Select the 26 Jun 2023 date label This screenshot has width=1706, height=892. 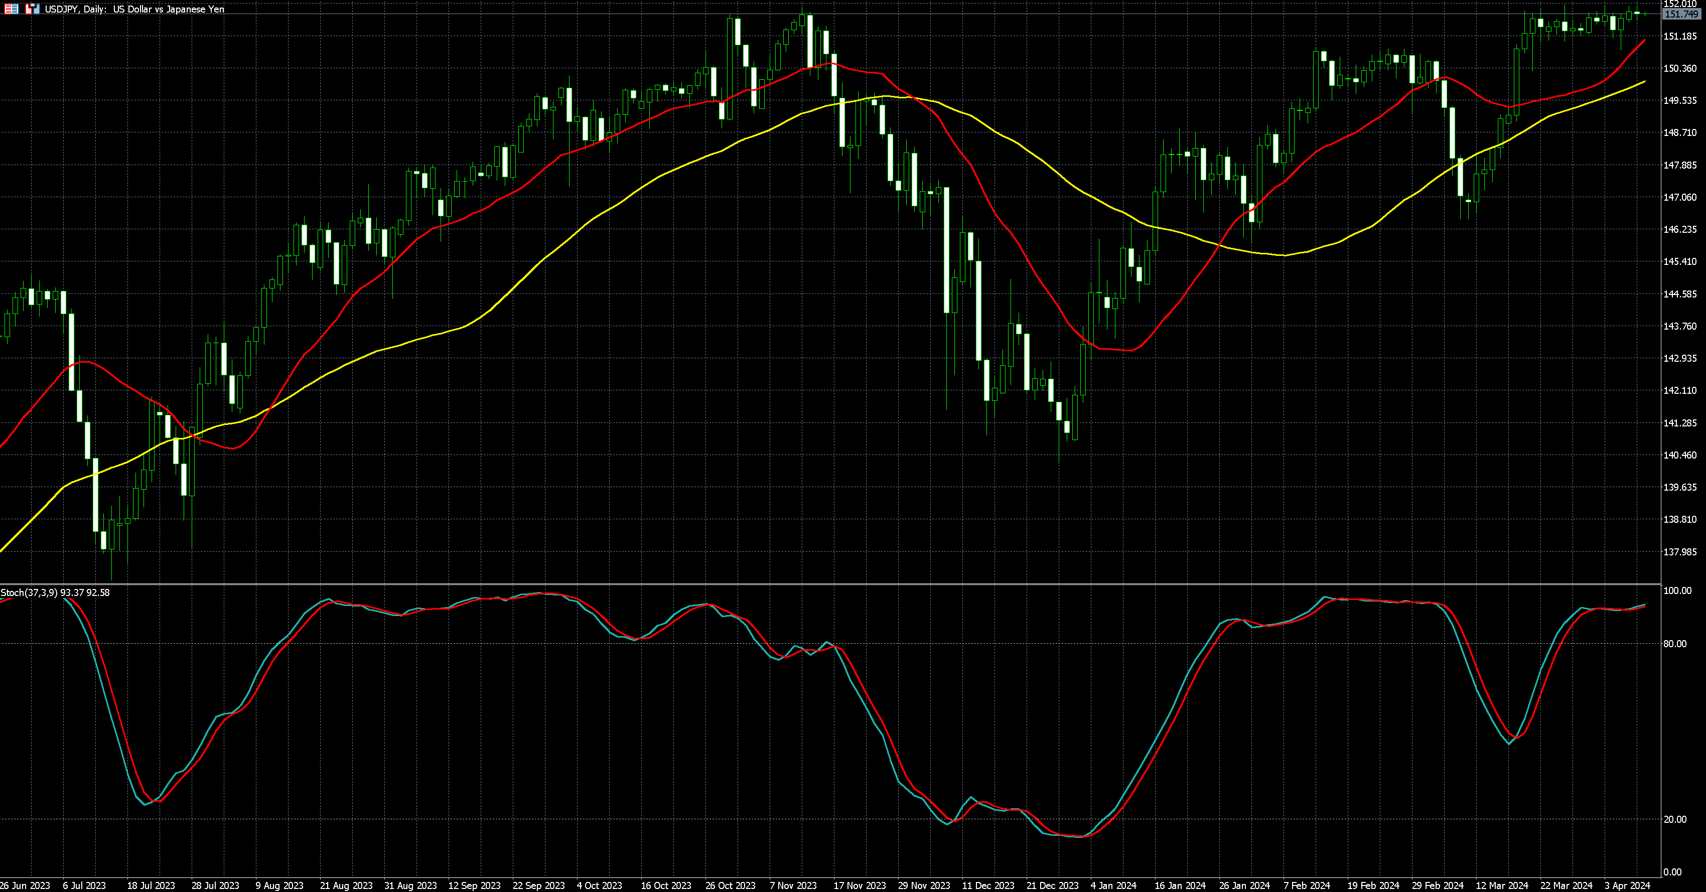point(25,885)
